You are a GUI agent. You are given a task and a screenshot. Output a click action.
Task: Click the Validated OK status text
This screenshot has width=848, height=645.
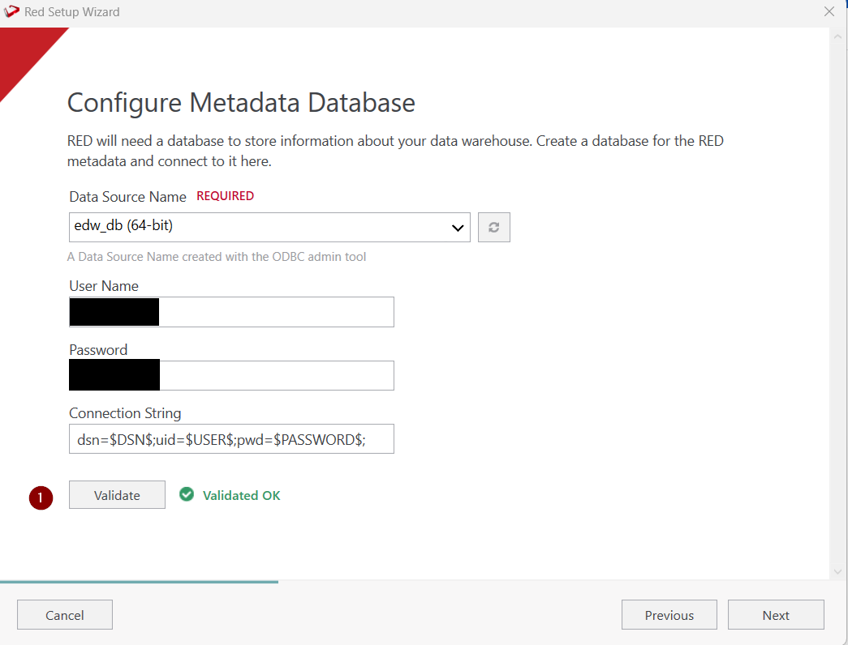click(241, 495)
